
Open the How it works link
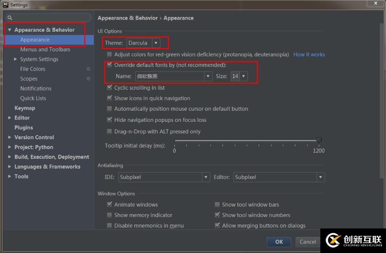pyautogui.click(x=309, y=54)
